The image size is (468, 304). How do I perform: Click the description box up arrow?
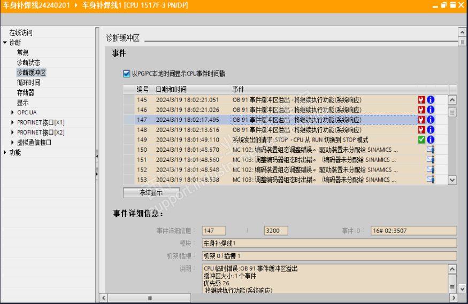point(452,269)
